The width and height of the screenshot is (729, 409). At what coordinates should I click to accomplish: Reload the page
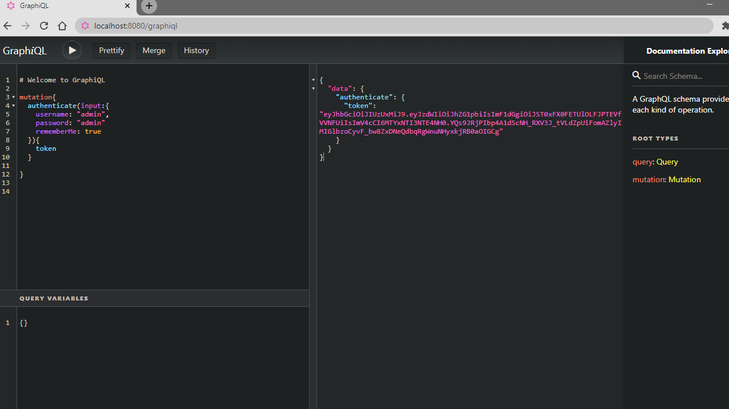coord(44,26)
